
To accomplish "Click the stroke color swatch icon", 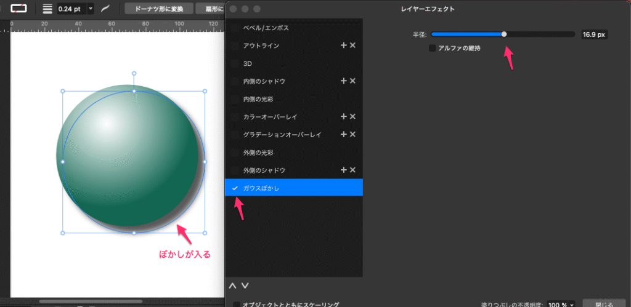I will [x=20, y=8].
